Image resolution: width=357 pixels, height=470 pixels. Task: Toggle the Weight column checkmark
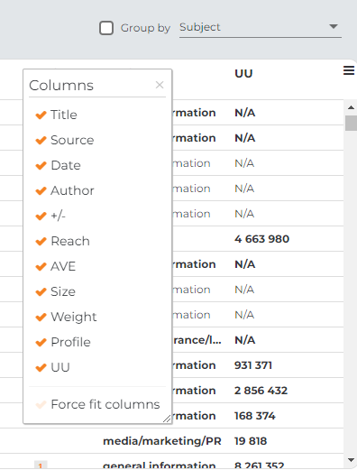(x=66, y=317)
